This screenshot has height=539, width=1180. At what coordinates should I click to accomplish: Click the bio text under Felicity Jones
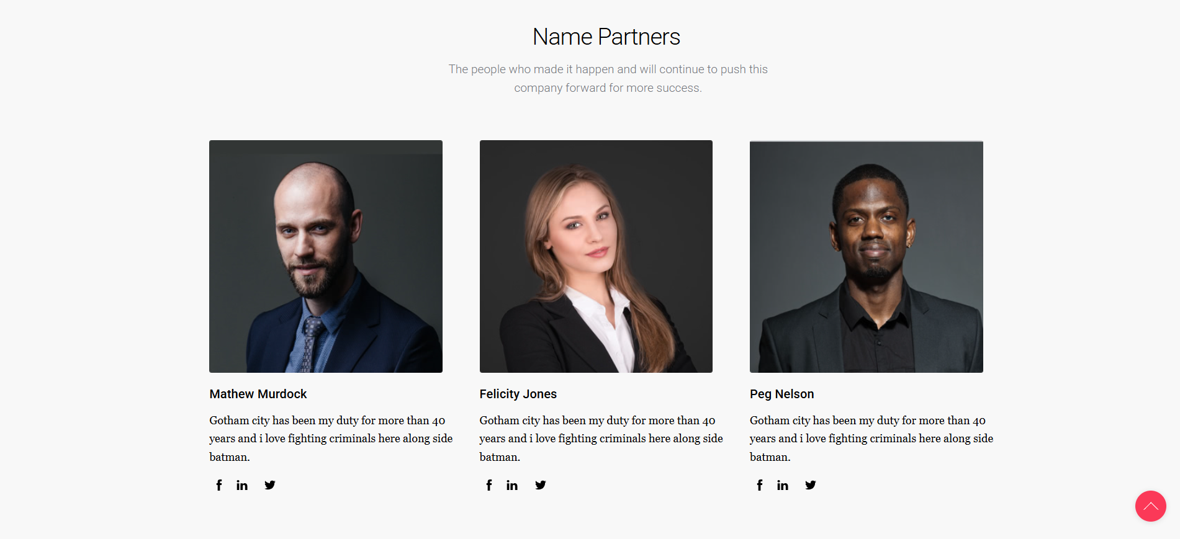point(601,439)
